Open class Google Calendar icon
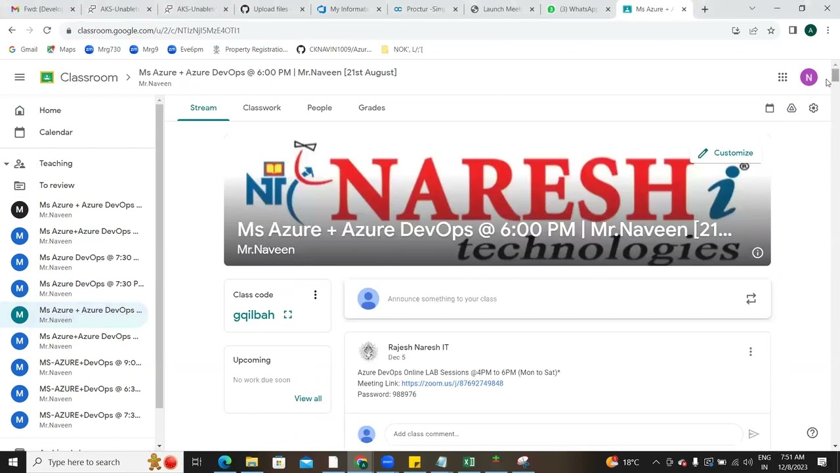The width and height of the screenshot is (840, 473). 770,108
